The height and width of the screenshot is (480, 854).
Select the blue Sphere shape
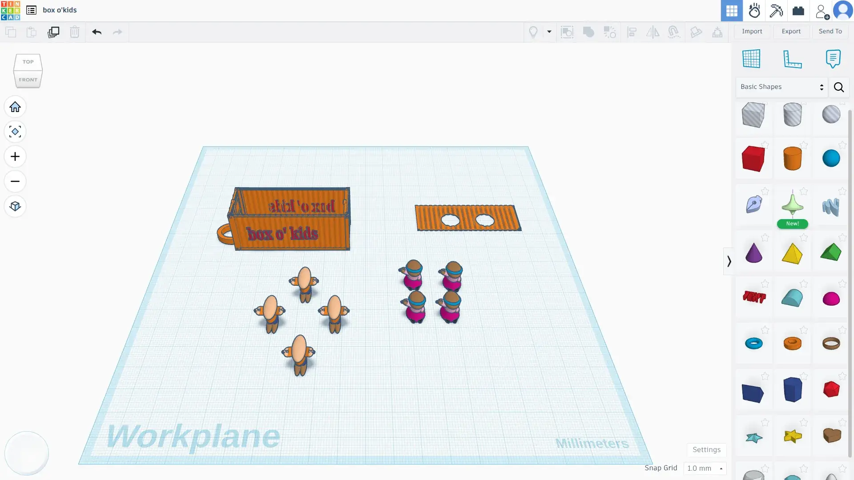coord(831,159)
